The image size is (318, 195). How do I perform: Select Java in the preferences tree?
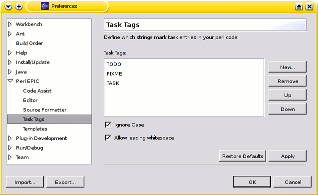(21, 72)
